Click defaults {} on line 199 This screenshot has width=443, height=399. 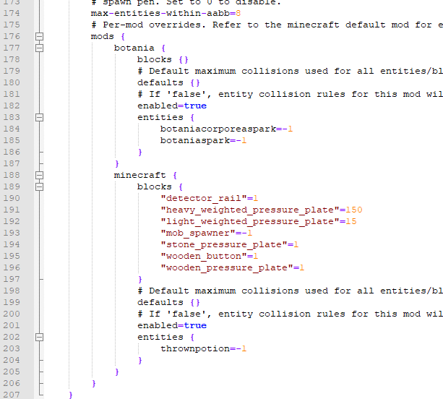click(x=168, y=303)
